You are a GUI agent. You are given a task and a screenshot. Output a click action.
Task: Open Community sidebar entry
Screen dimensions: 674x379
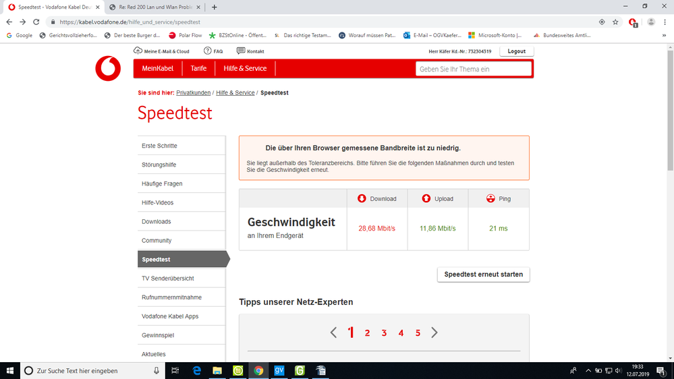pyautogui.click(x=181, y=240)
